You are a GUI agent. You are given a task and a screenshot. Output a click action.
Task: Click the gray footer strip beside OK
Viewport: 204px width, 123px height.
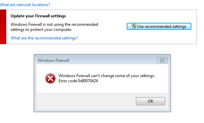86,101
